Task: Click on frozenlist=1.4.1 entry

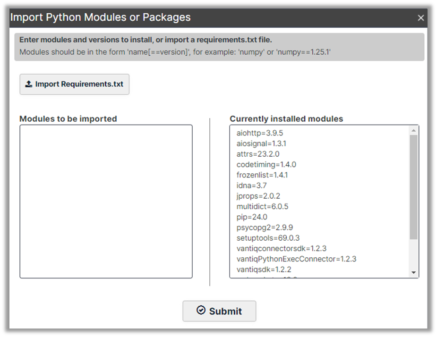Action: (x=262, y=175)
